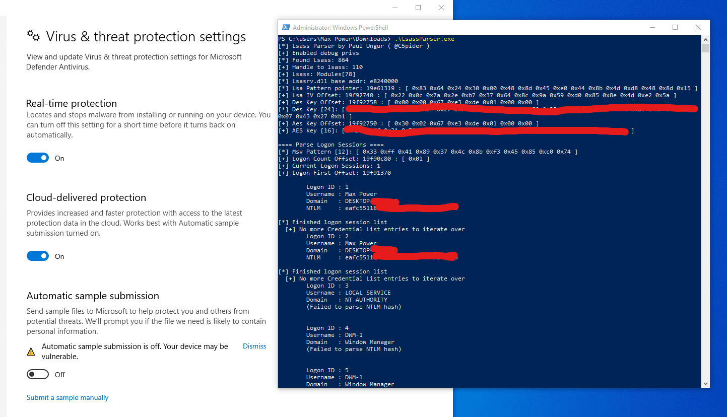
Task: Click the '==== Parse Logon Sessions ====' header
Action: coord(331,145)
